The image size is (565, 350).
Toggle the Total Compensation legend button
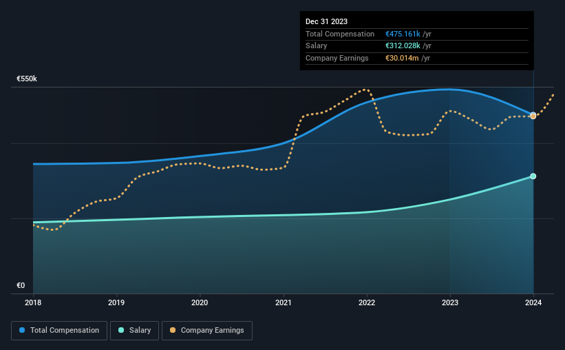59,331
